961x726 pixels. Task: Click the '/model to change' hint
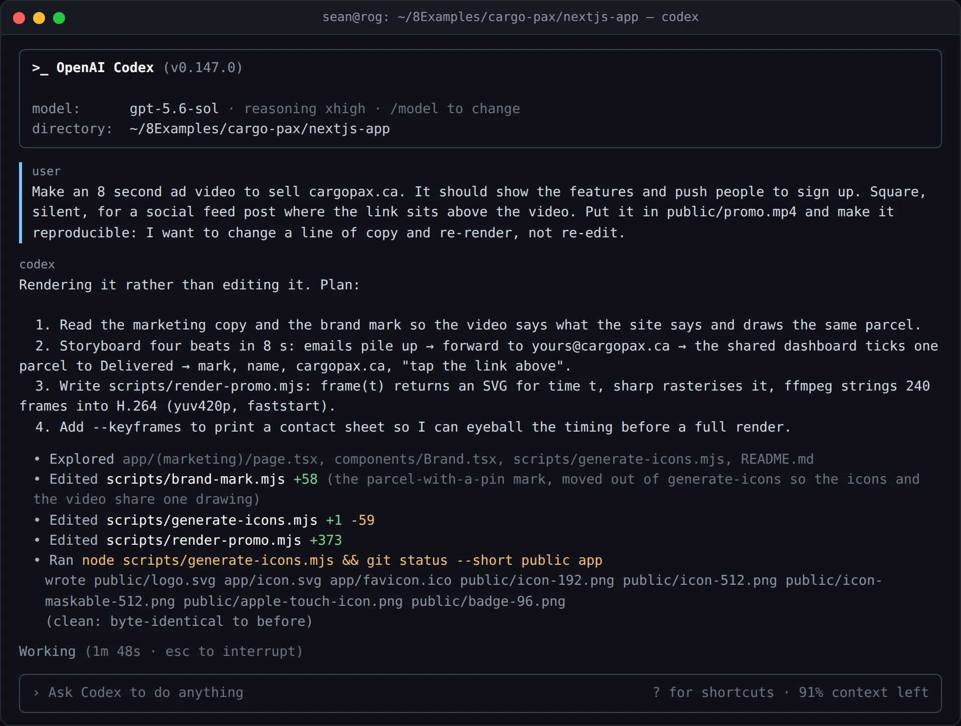tap(455, 109)
